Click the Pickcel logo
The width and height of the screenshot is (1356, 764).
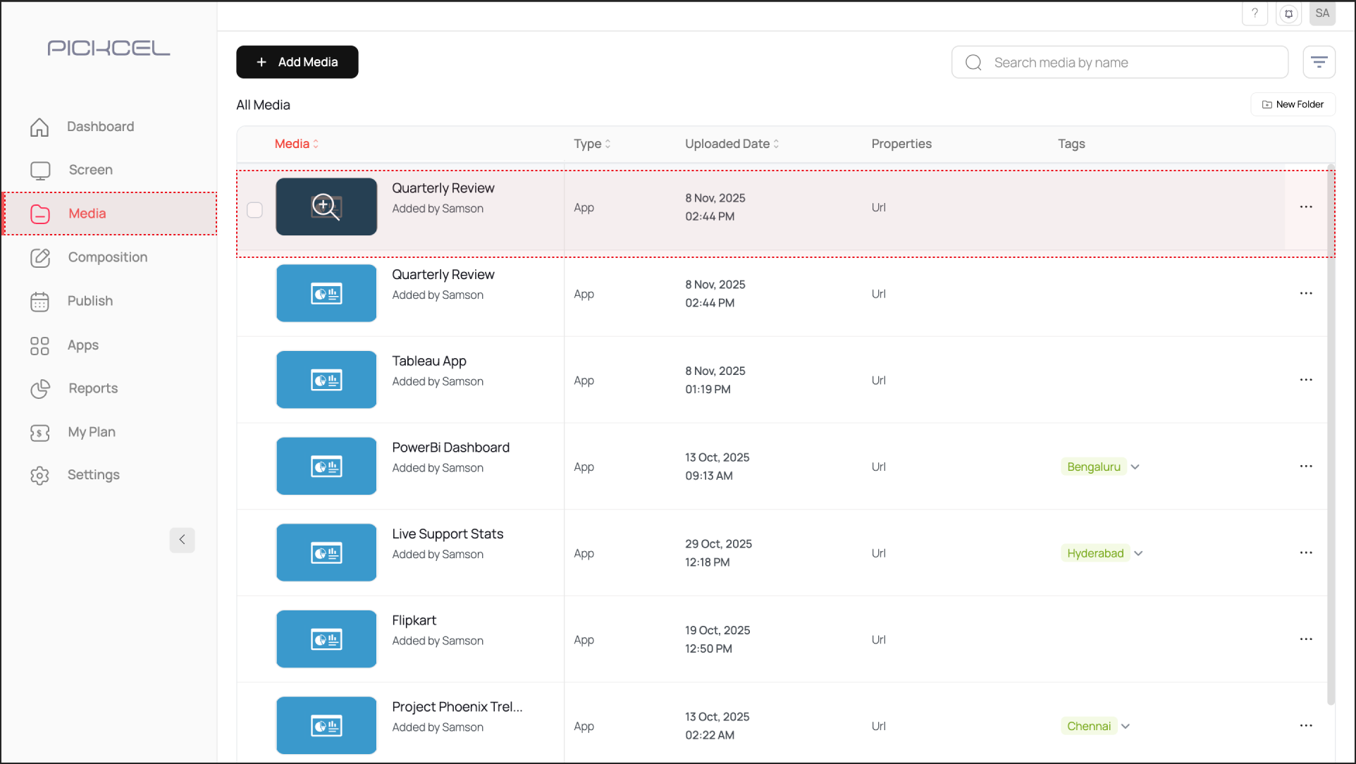tap(109, 48)
